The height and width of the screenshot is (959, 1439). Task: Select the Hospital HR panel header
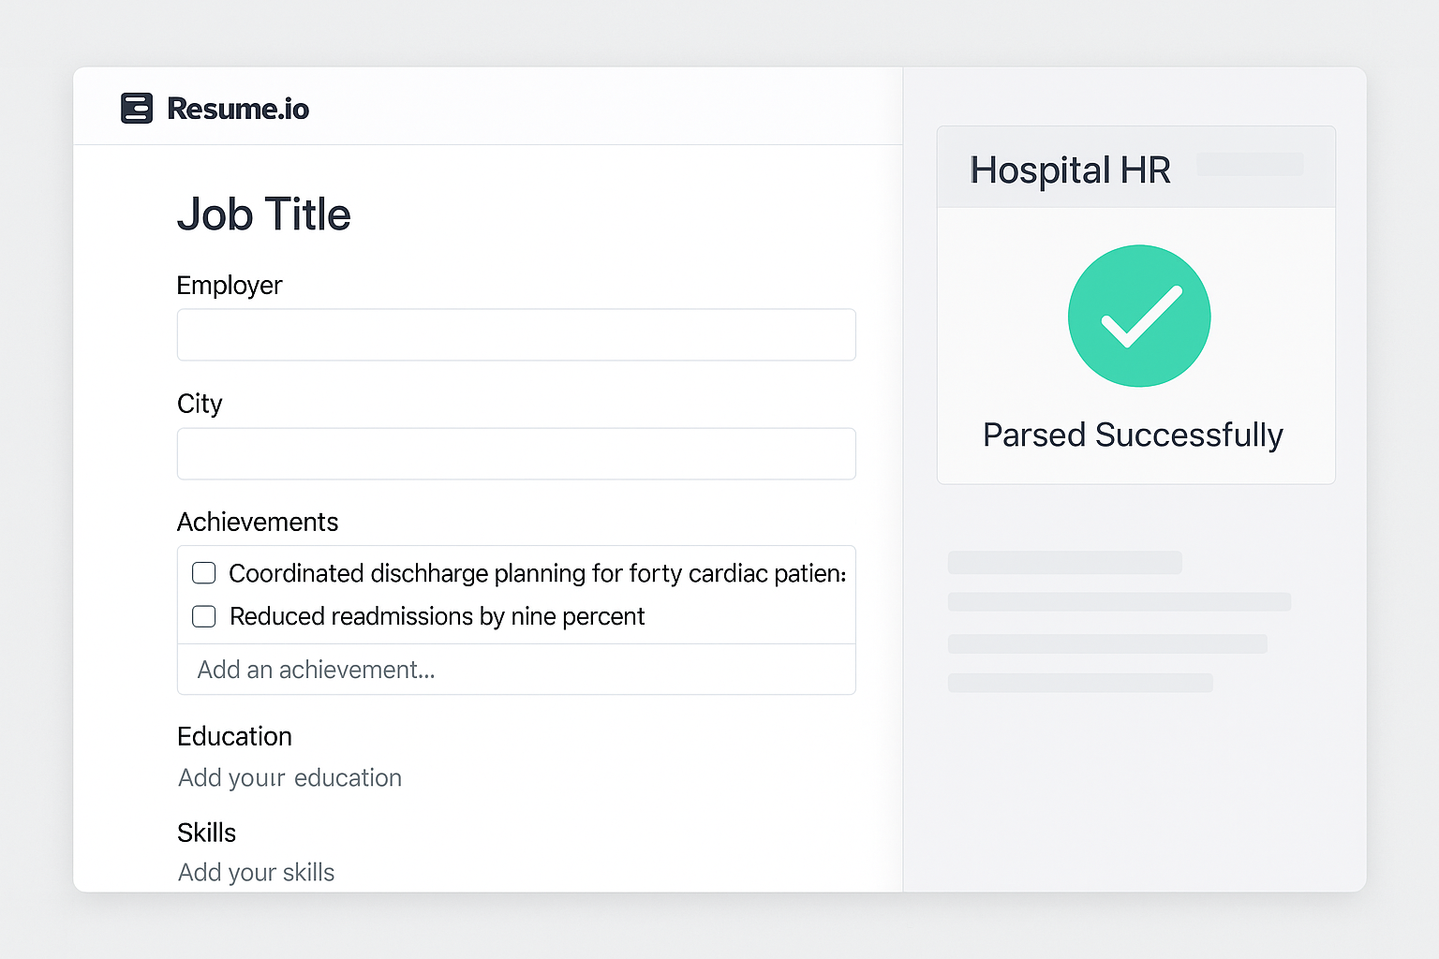click(1070, 170)
